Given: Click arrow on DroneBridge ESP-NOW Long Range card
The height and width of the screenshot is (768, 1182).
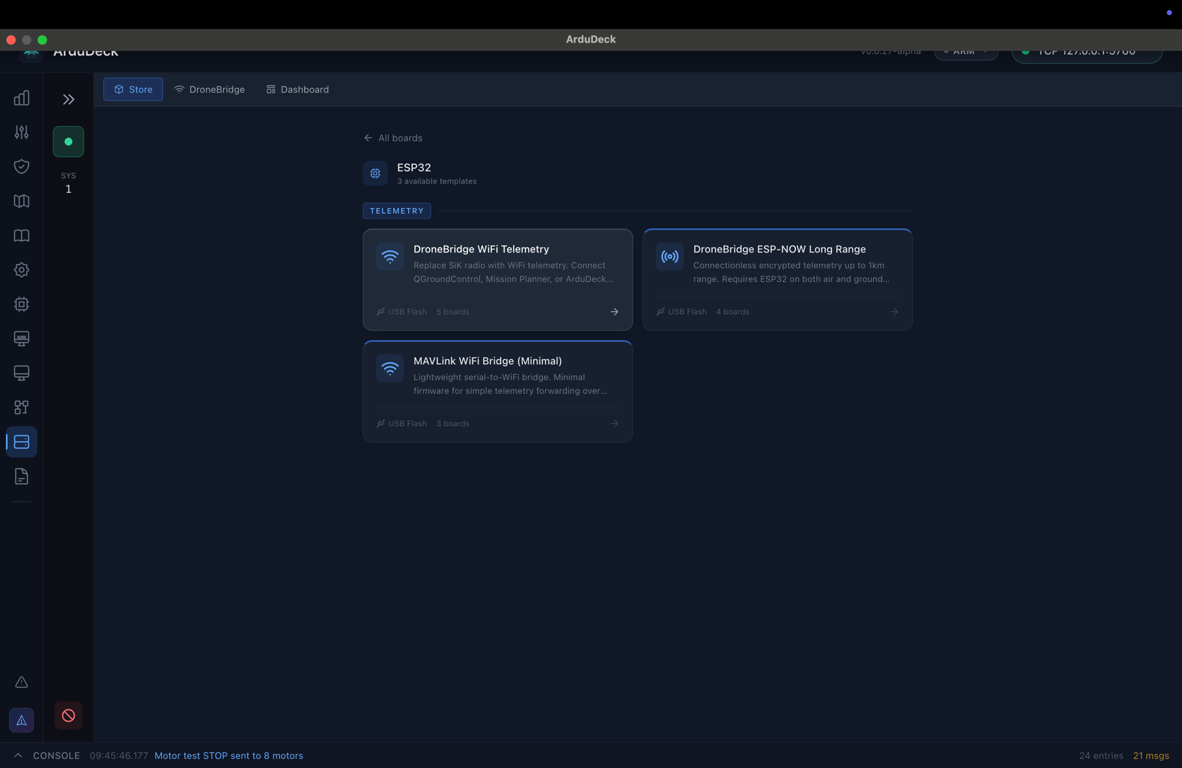Looking at the screenshot, I should click(894, 312).
